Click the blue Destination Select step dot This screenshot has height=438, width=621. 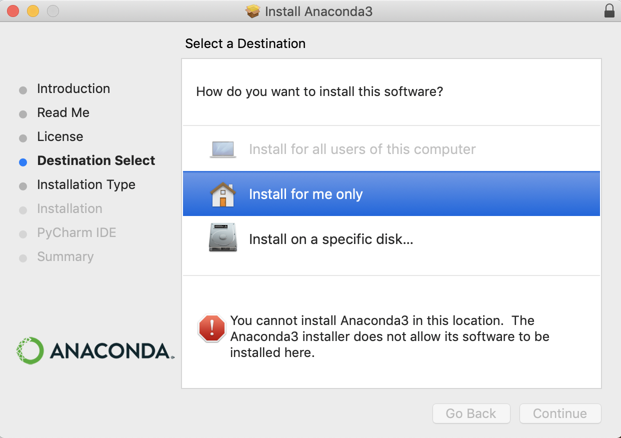(x=22, y=160)
